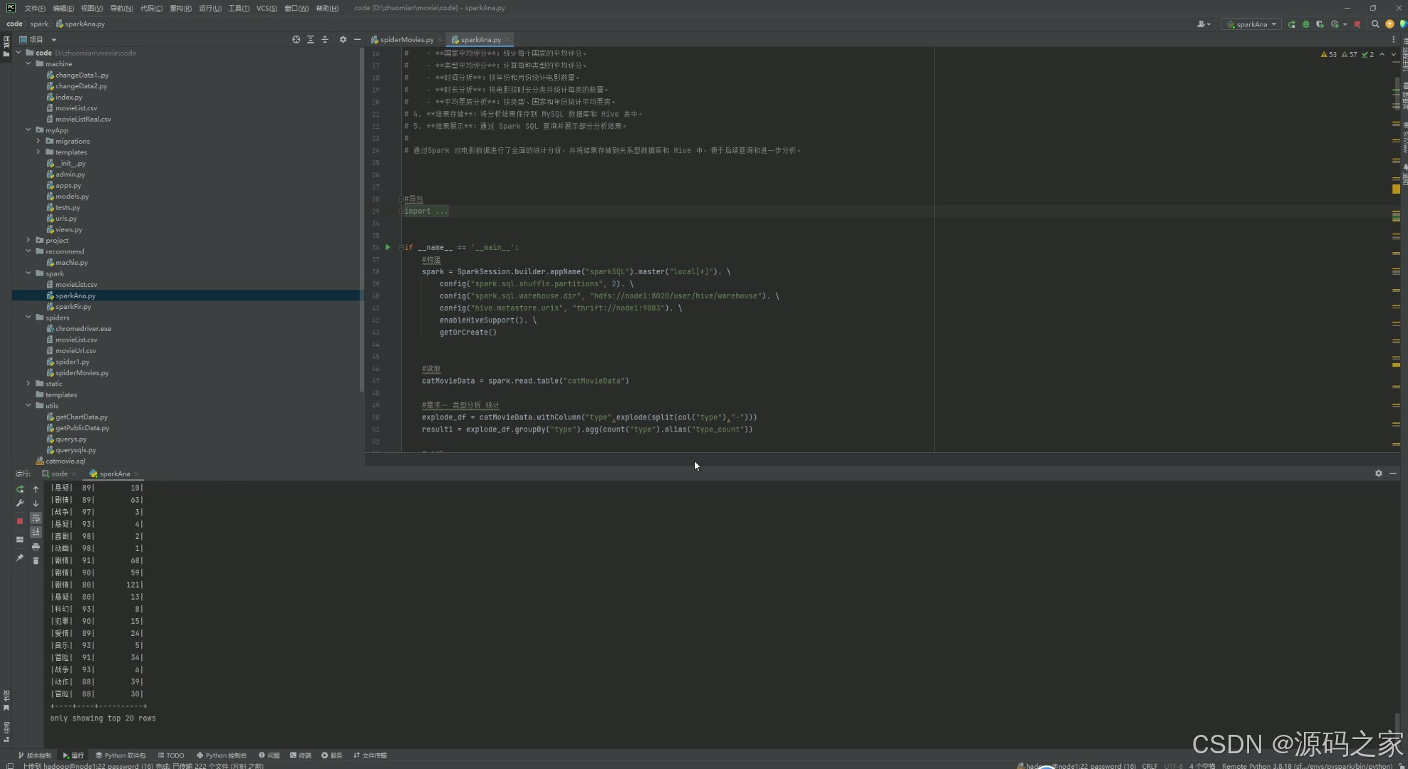
Task: Toggle soft-wrap in the Run console
Action: [36, 518]
